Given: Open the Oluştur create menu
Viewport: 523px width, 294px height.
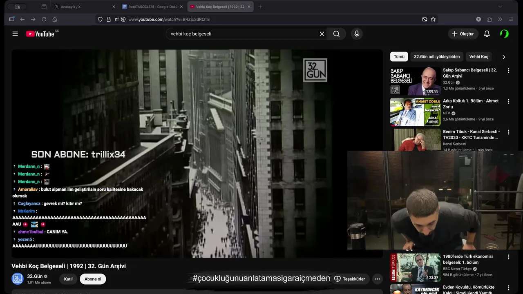Looking at the screenshot, I should pos(463,34).
